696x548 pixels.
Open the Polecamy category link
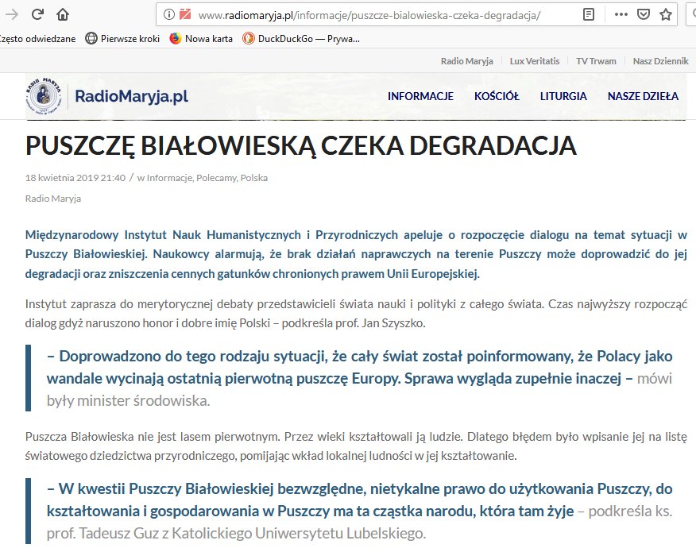tap(217, 178)
